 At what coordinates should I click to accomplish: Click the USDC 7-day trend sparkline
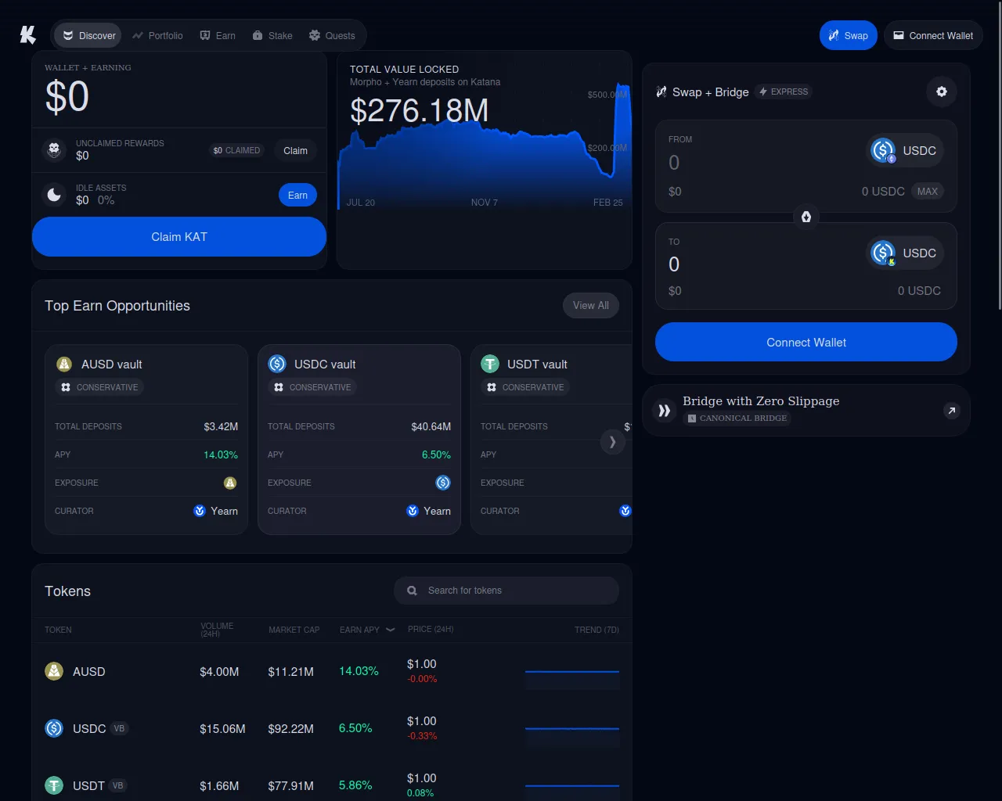[x=572, y=729]
